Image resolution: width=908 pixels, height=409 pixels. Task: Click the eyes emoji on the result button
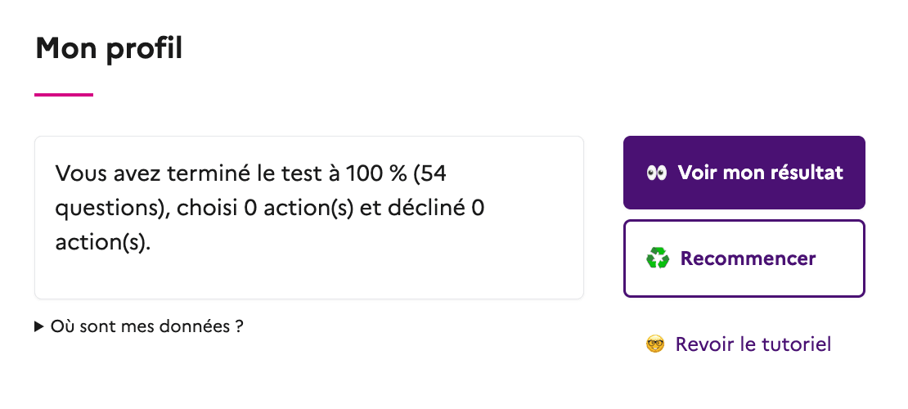point(657,173)
